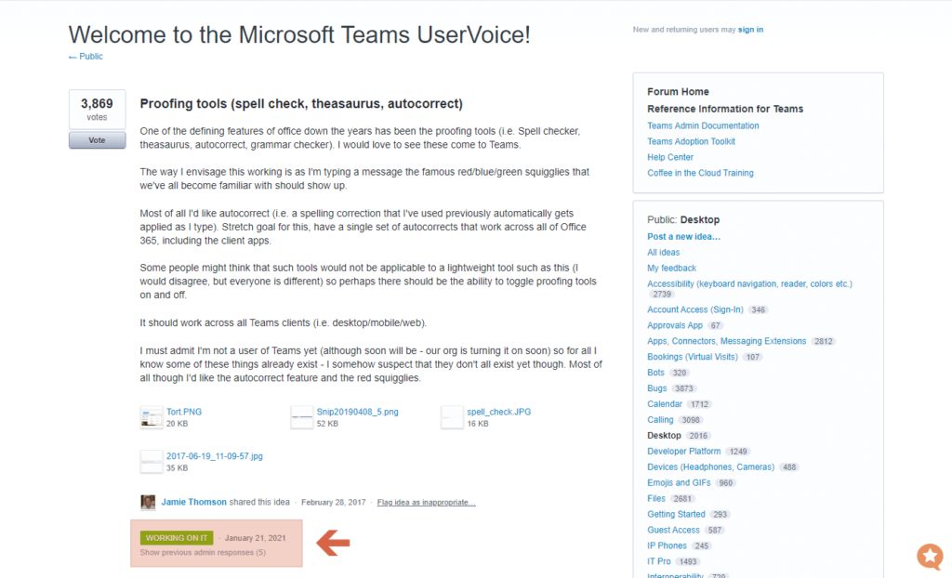The image size is (952, 578).
Task: Open the Bots category
Action: [655, 373]
